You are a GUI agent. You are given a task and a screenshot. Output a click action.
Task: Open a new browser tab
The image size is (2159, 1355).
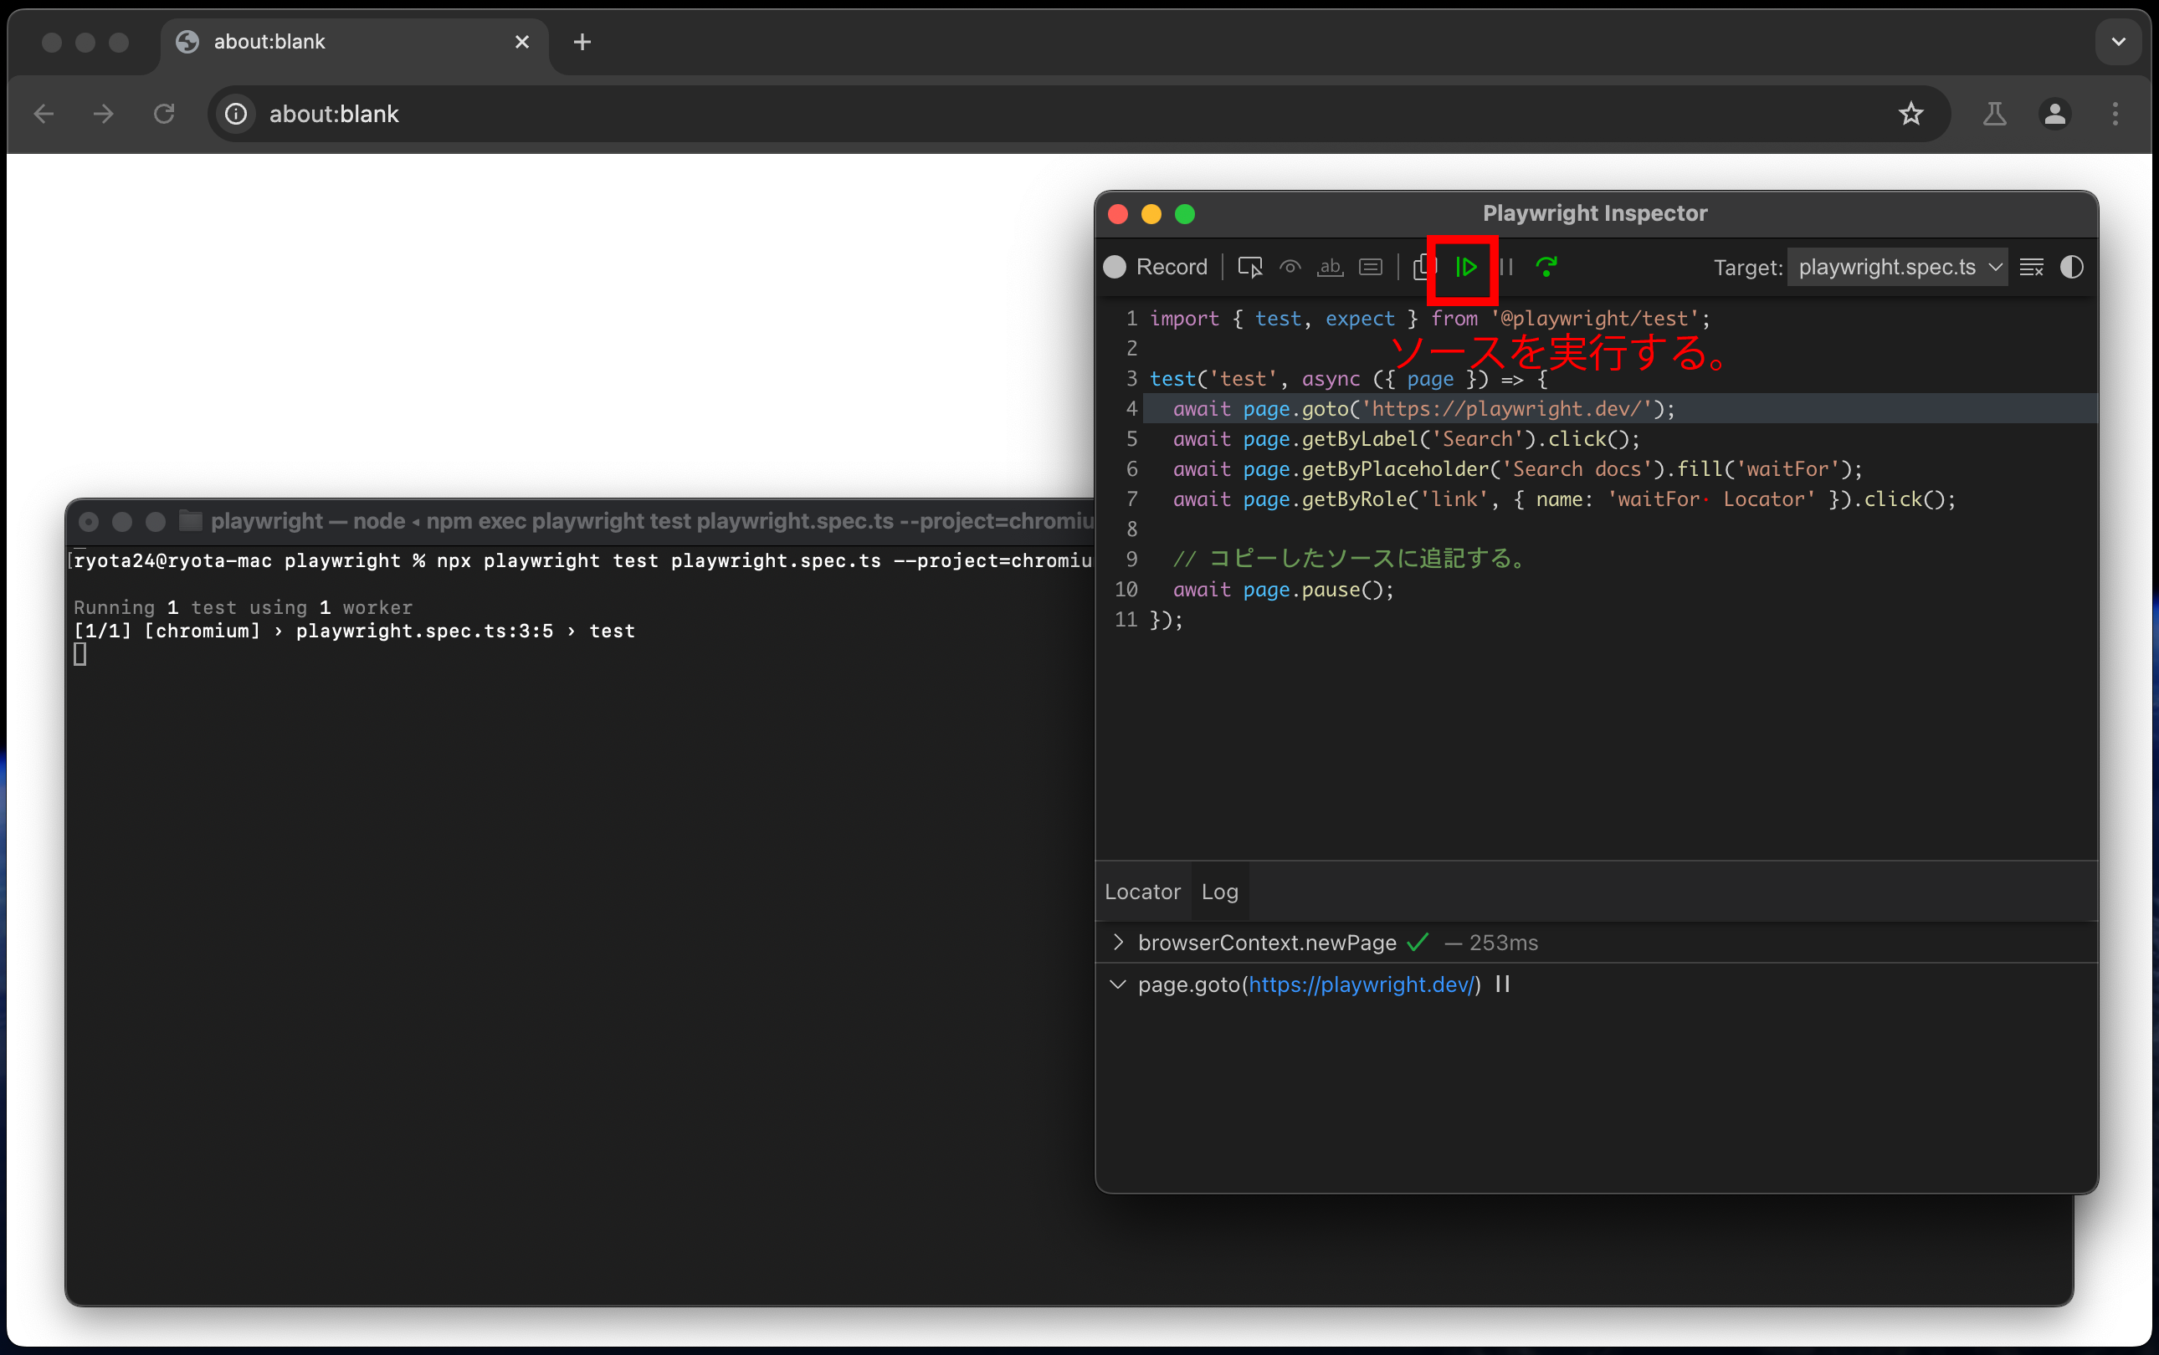582,42
